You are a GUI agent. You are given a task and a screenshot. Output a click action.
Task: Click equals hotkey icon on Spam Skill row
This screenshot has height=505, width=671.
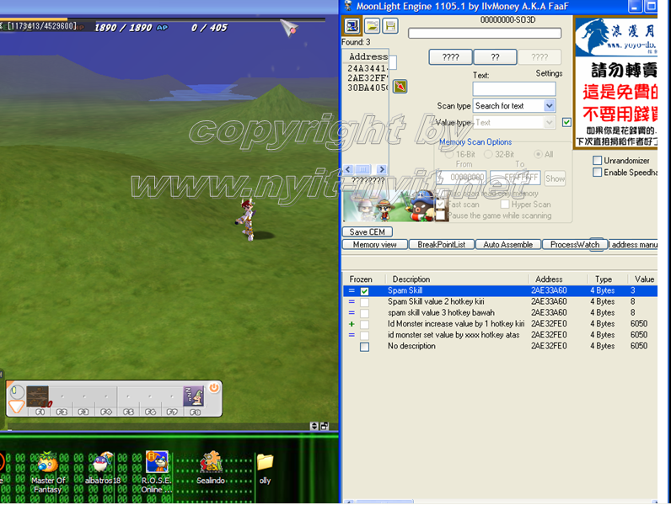352,290
